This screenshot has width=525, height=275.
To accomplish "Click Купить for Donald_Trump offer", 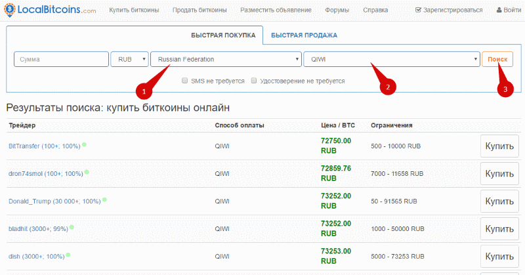I will [x=499, y=201].
